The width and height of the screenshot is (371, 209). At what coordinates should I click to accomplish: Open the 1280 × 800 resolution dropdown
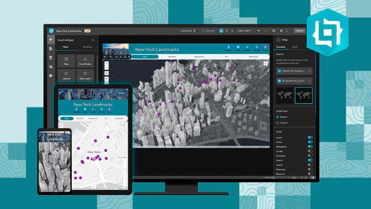[244, 31]
